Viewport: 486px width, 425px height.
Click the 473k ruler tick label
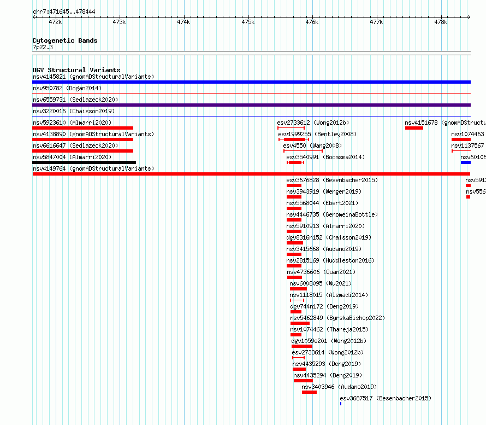tap(119, 22)
